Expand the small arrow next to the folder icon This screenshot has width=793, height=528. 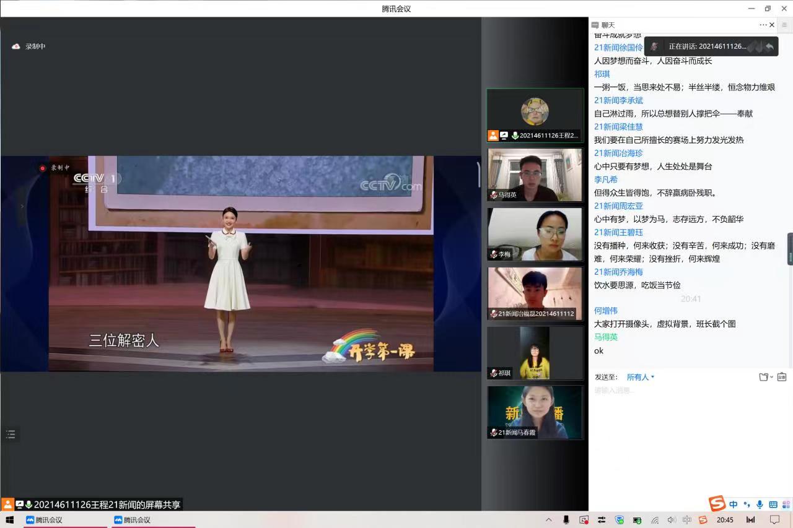tap(771, 377)
